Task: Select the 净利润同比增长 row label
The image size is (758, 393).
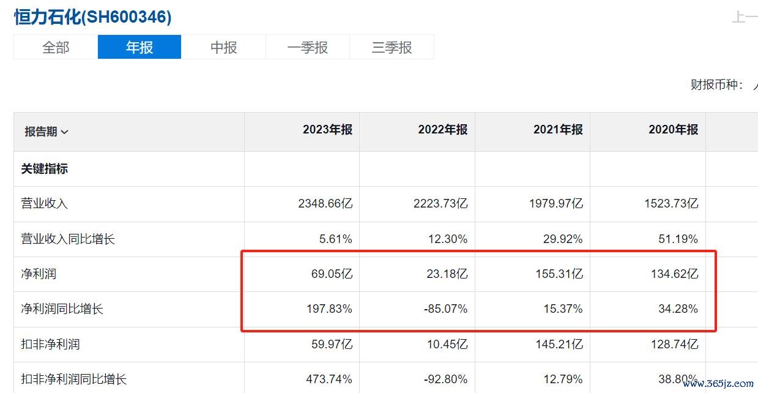Action: coord(62,309)
